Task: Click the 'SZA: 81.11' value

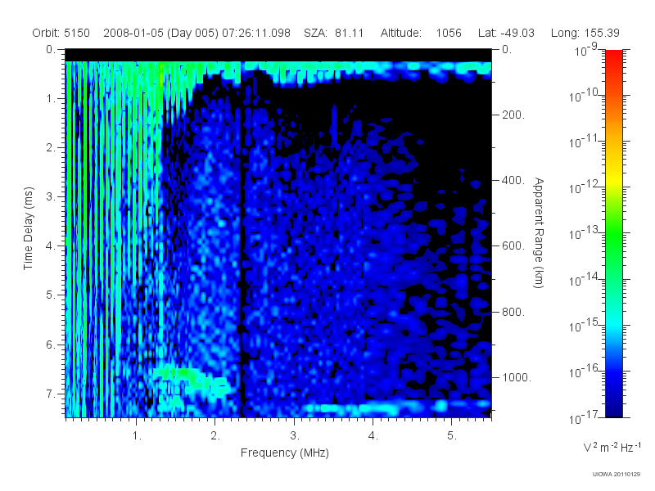Action: 334,33
